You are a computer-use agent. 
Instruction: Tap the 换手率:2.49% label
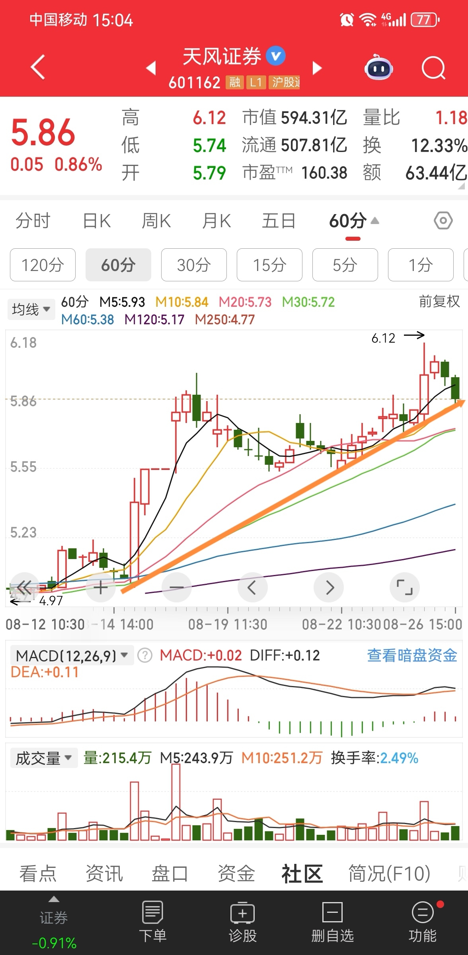tap(374, 758)
